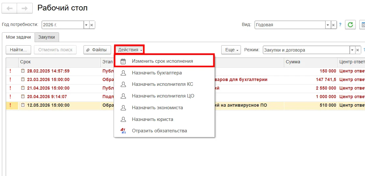Open the Режим dropdown arrow
Screen dimensions: 365x176
click(353, 50)
